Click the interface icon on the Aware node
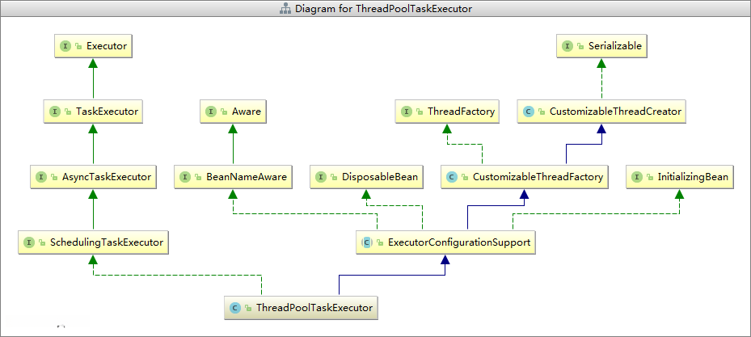Screen dimensions: 751x337 [x=211, y=112]
